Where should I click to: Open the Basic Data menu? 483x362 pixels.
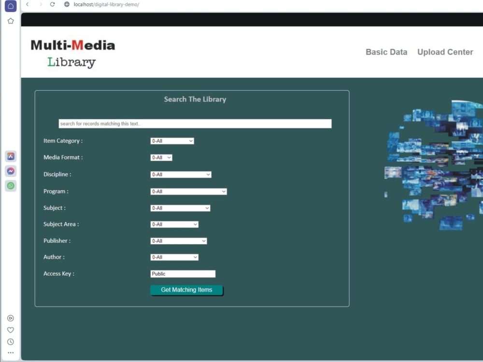(x=386, y=52)
